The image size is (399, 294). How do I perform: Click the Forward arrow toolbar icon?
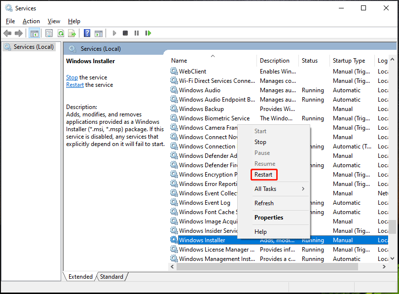pos(19,33)
